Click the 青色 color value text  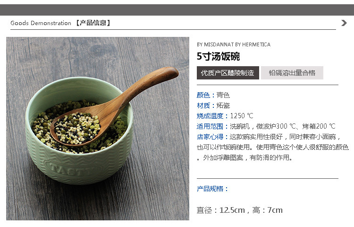coord(223,95)
